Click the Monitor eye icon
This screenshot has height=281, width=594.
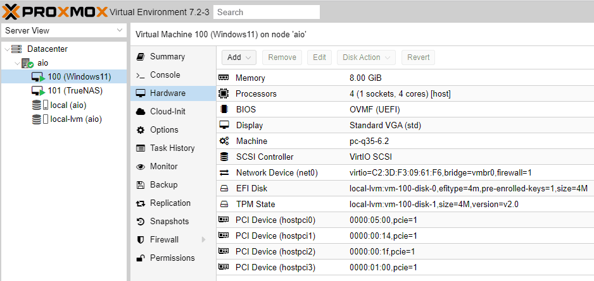pos(141,167)
